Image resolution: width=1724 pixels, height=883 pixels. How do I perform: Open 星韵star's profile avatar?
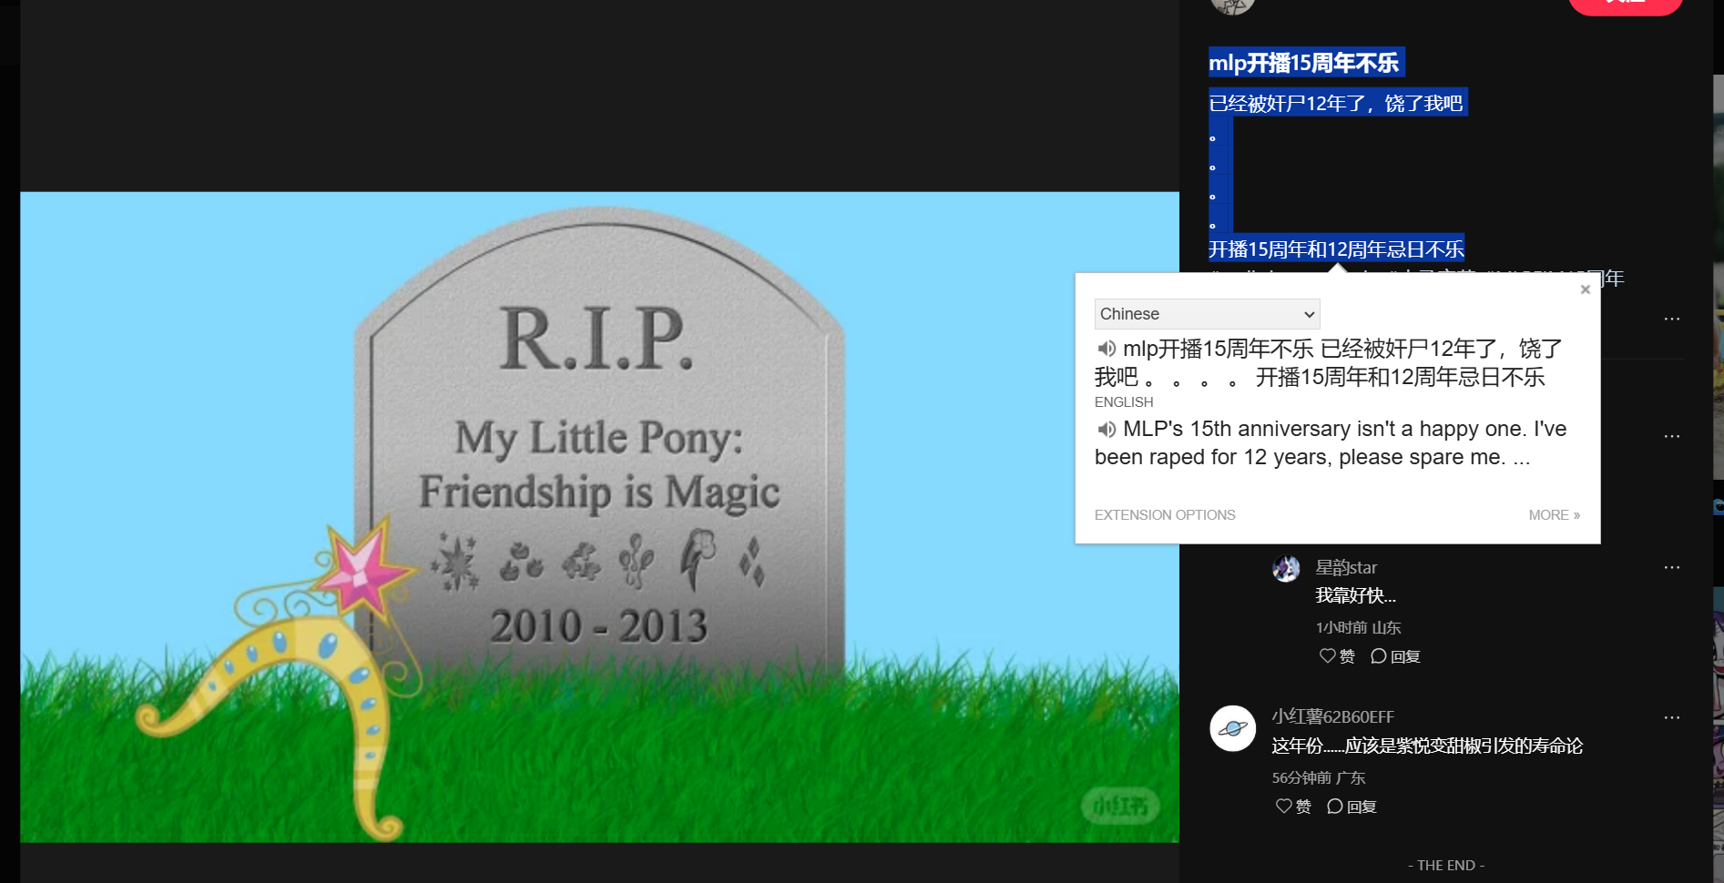tap(1286, 569)
